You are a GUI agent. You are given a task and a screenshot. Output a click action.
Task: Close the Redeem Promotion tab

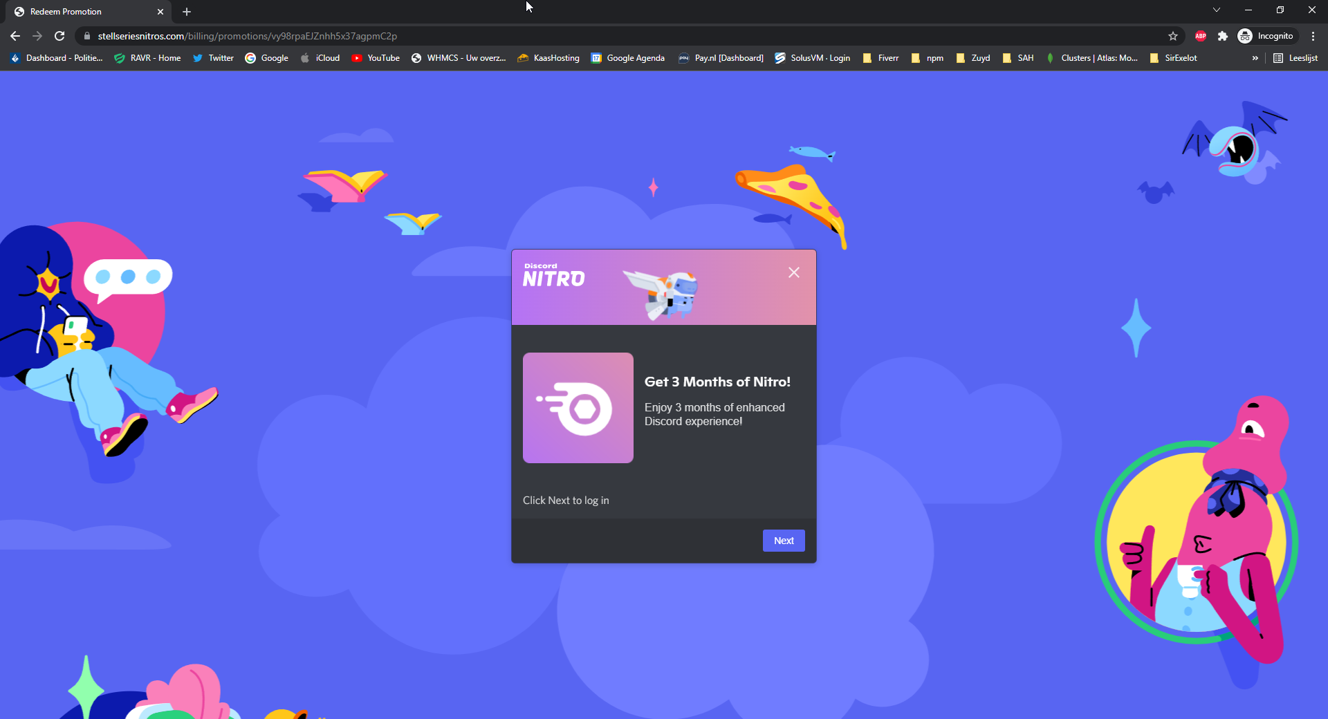click(x=160, y=12)
